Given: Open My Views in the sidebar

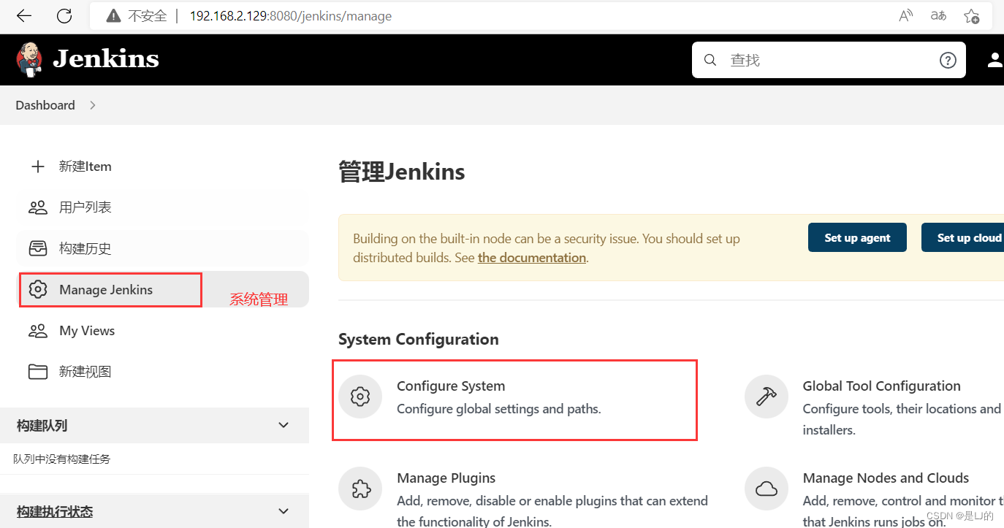Looking at the screenshot, I should [163, 331].
